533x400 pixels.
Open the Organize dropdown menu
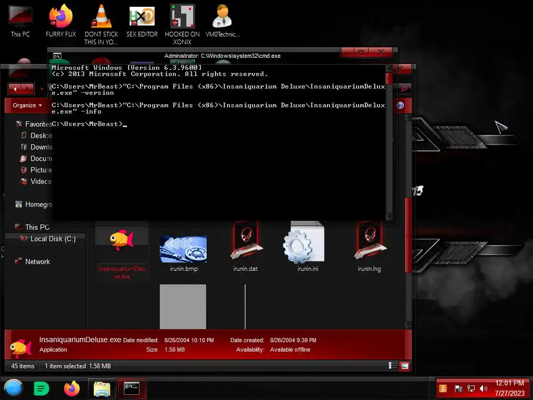coord(27,105)
